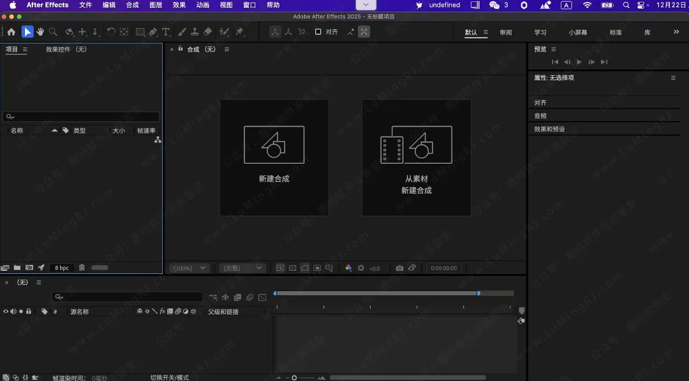Image resolution: width=689 pixels, height=381 pixels.
Task: Take a snapshot with camera icon
Action: point(399,268)
